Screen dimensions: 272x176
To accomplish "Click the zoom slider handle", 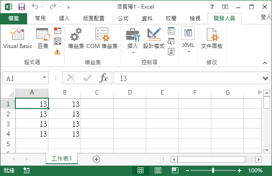I will click(213, 171).
